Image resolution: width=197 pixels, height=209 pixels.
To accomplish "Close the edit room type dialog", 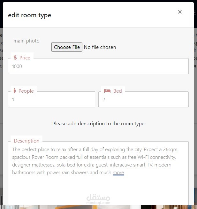I will point(180,12).
